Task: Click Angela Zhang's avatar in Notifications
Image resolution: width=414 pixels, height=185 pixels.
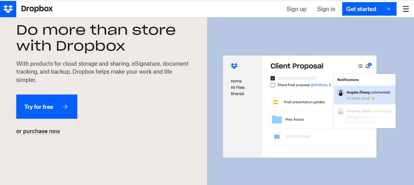Action: (340, 93)
